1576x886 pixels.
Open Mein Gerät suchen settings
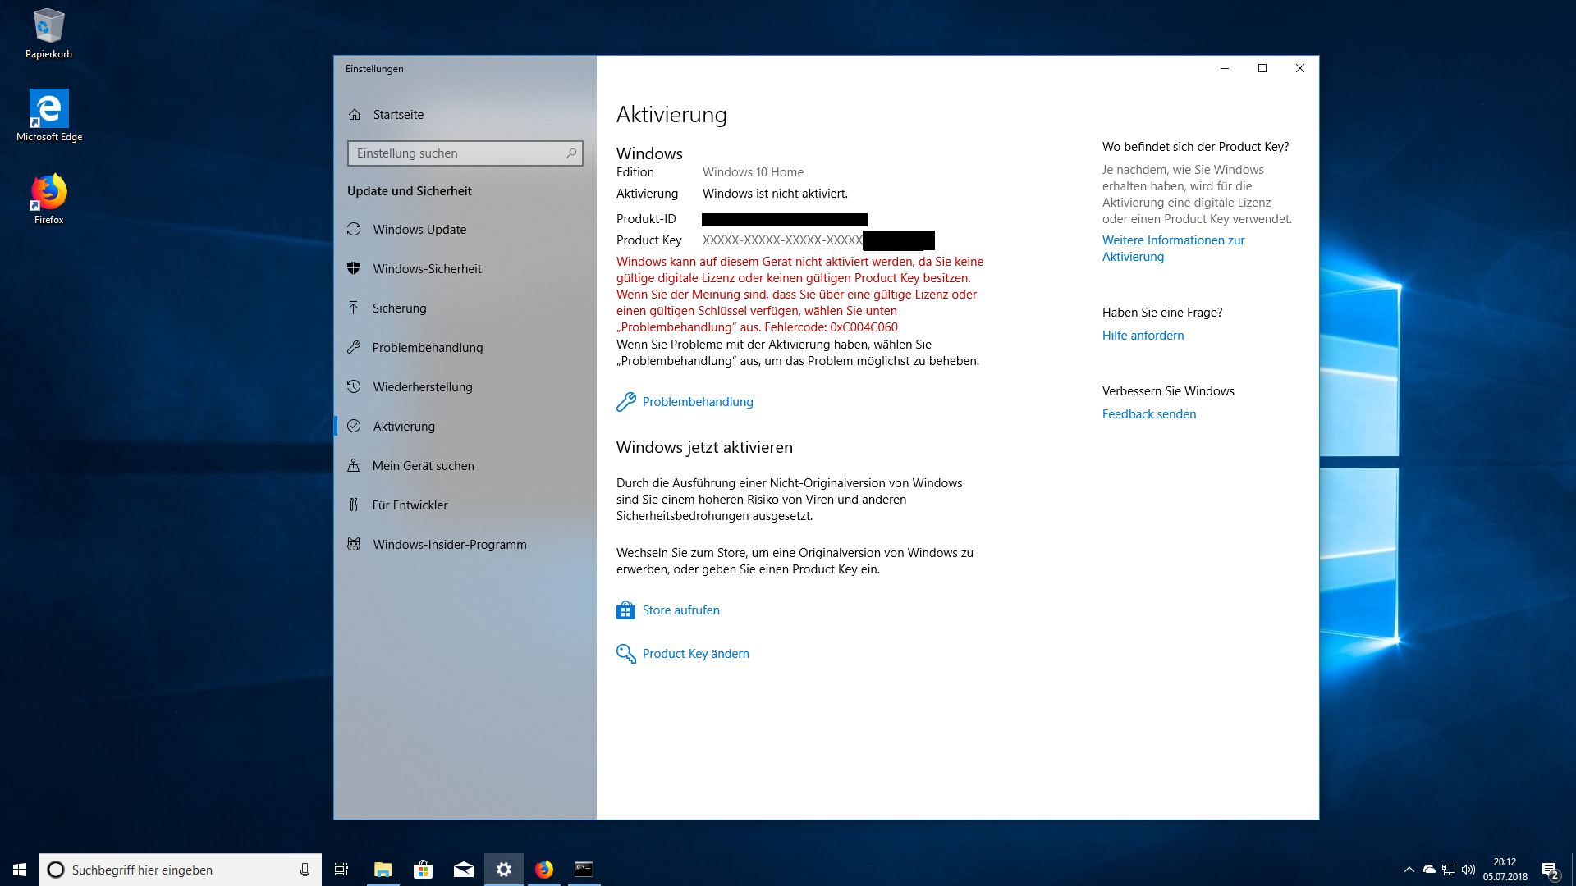pos(423,465)
